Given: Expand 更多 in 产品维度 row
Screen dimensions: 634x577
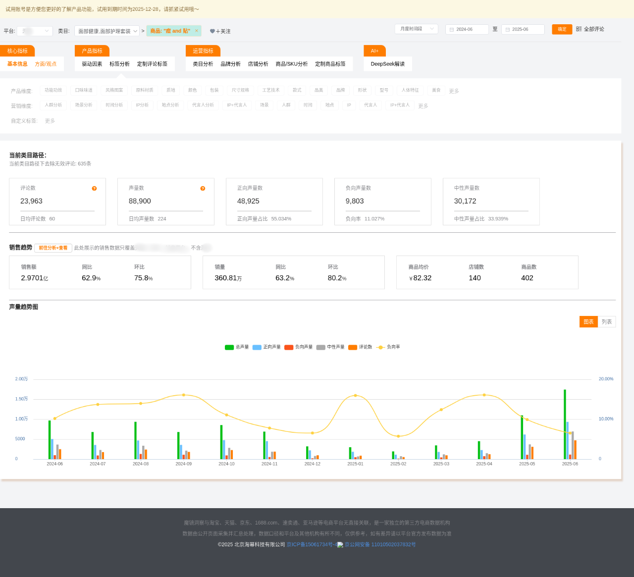Looking at the screenshot, I should coord(454,91).
